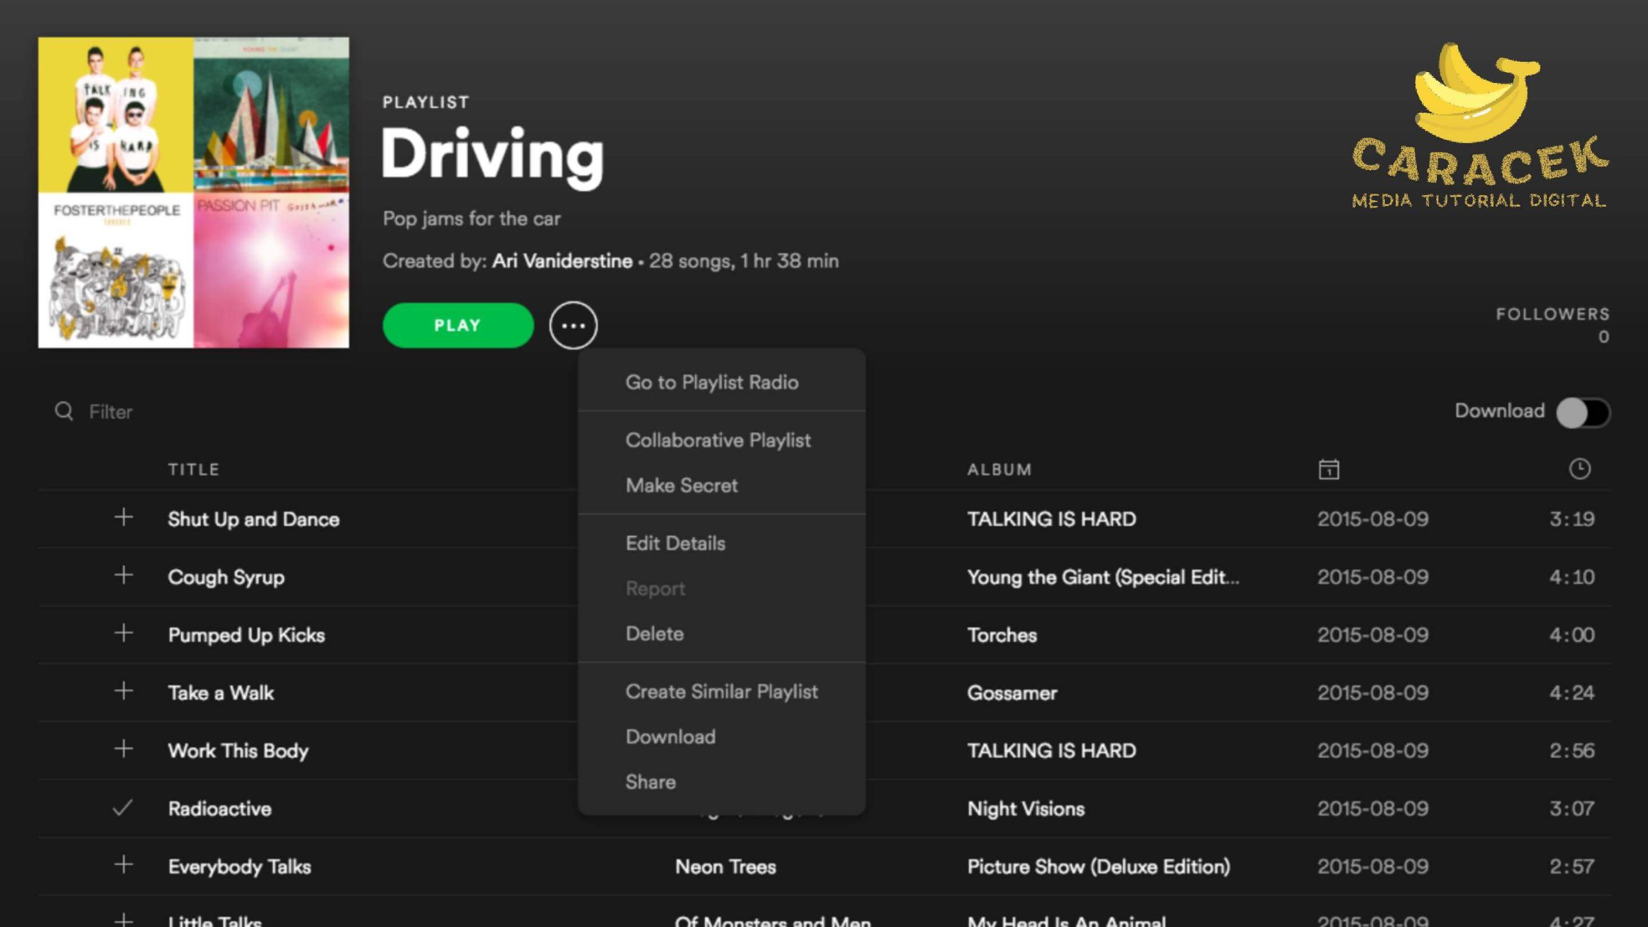Enable Collaborative Playlist in the menu
The image size is (1648, 927).
click(x=718, y=440)
